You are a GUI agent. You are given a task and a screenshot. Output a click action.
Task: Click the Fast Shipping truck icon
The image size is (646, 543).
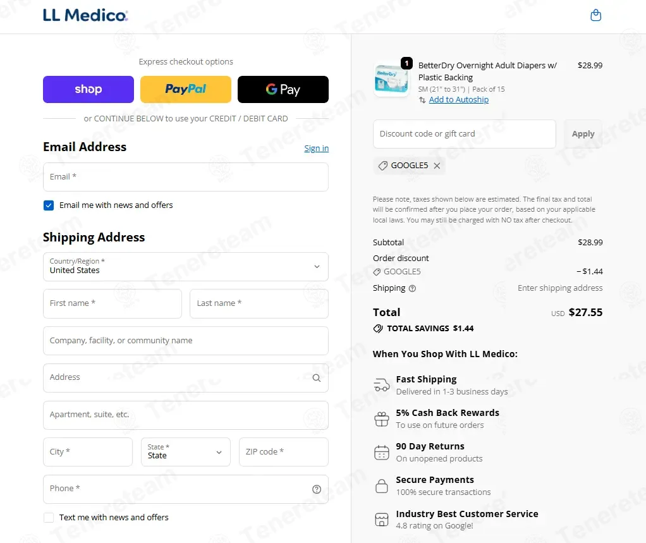click(x=382, y=385)
